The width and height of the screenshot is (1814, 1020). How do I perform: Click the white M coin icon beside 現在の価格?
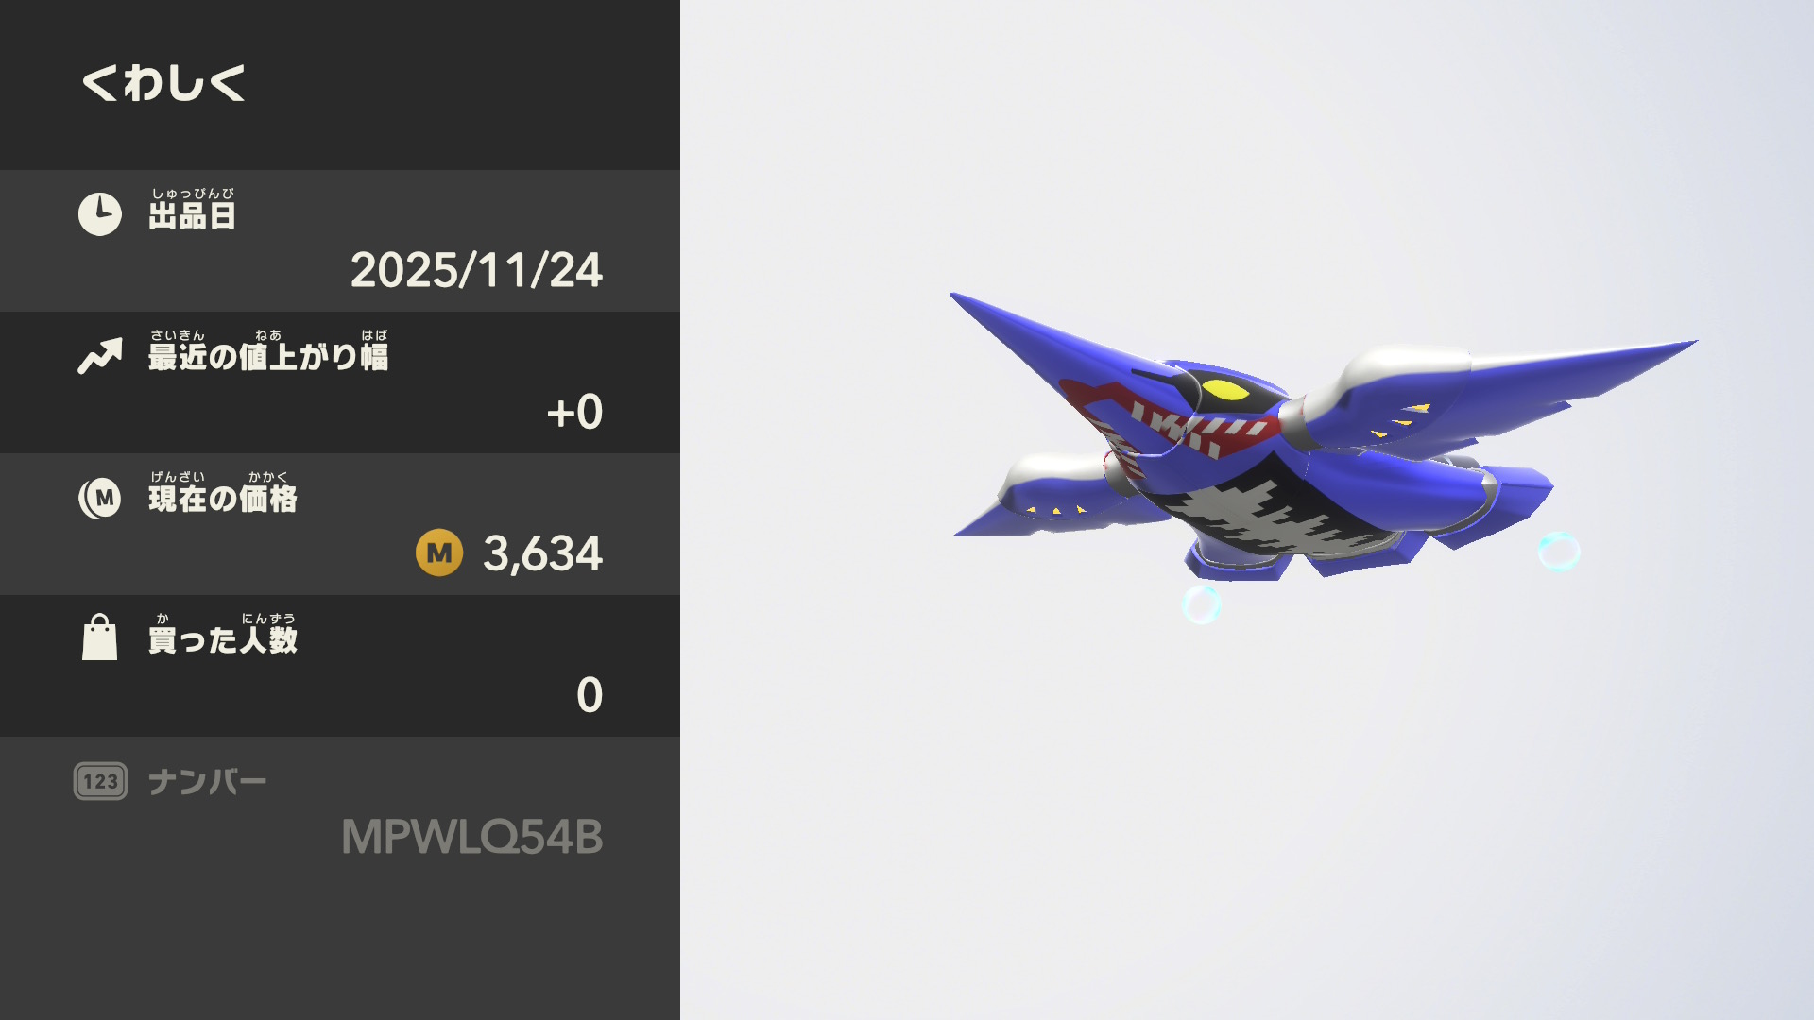click(x=100, y=498)
